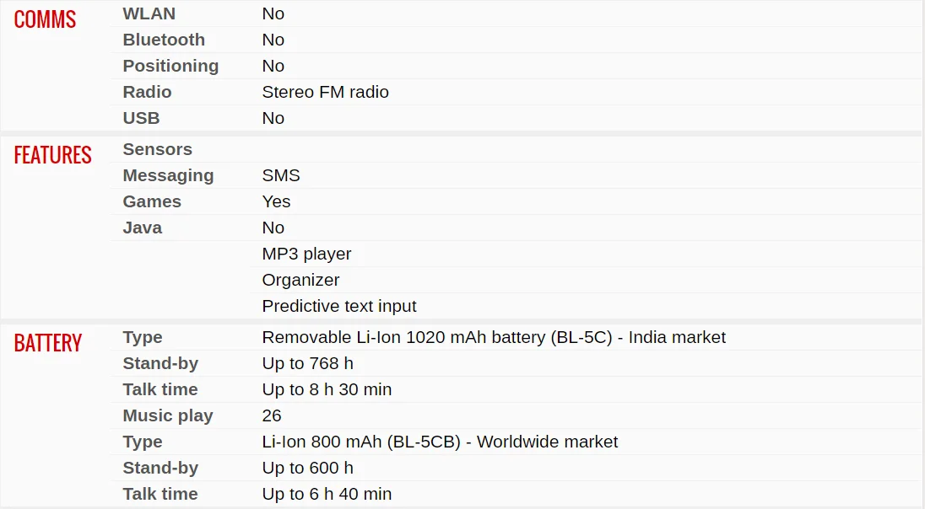This screenshot has width=925, height=509.
Task: Select the Games spec label
Action: point(152,201)
